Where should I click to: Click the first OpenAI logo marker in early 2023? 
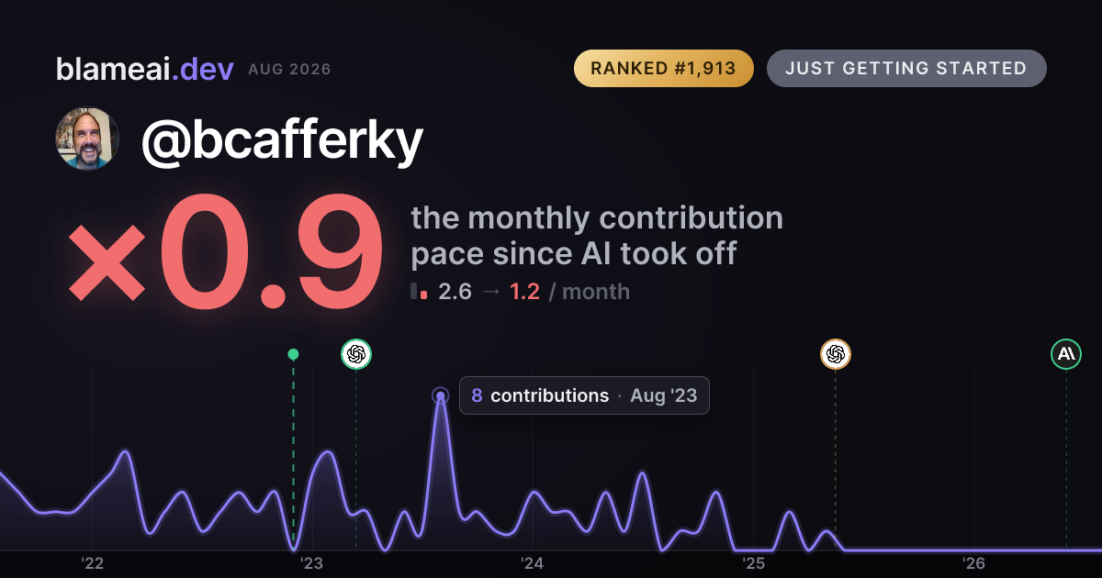point(356,354)
